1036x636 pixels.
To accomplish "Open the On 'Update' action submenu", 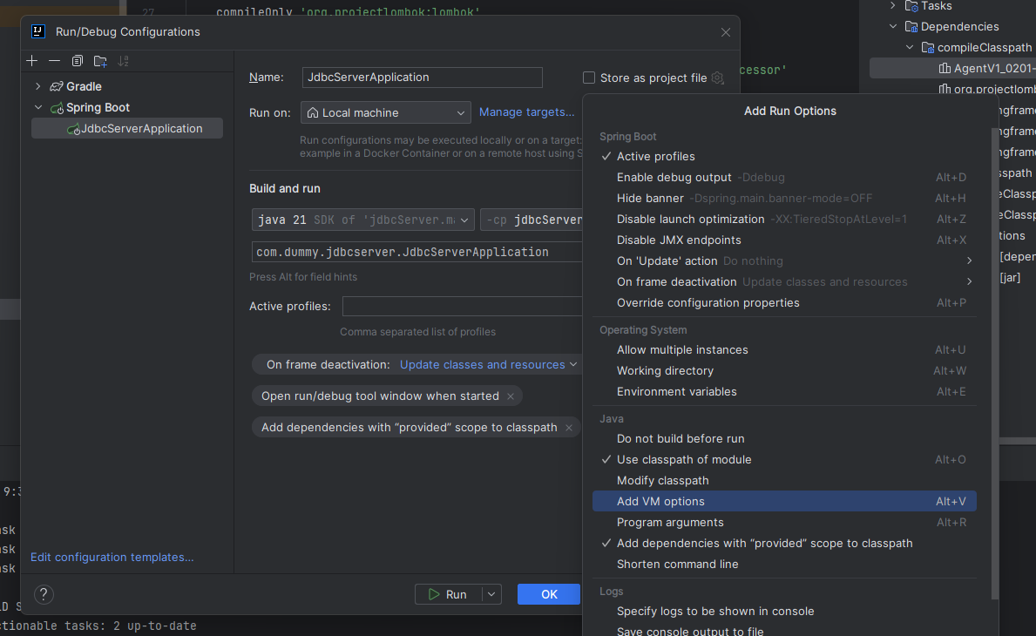I will click(784, 260).
